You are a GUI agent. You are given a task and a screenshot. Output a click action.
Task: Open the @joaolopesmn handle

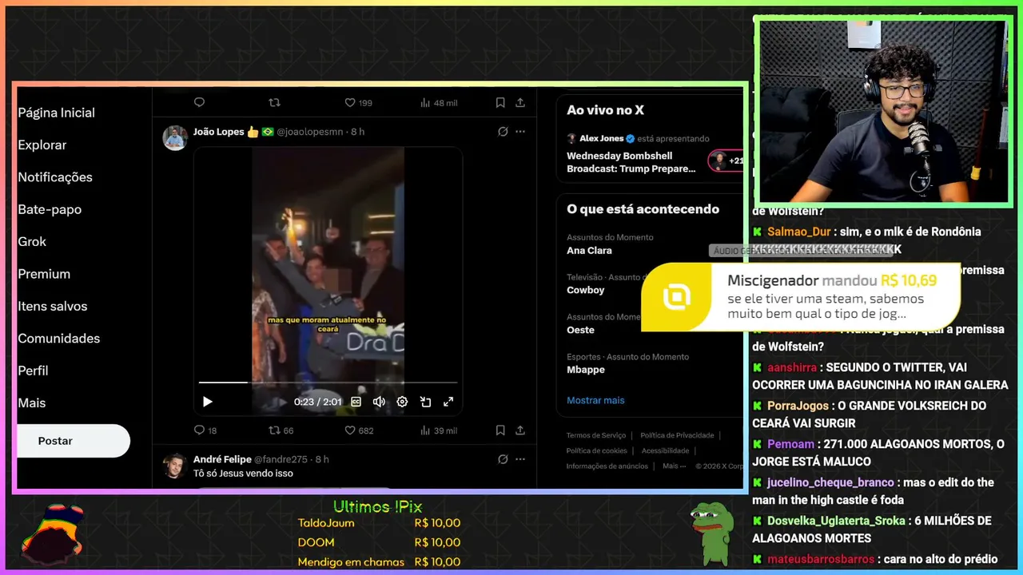tap(311, 132)
